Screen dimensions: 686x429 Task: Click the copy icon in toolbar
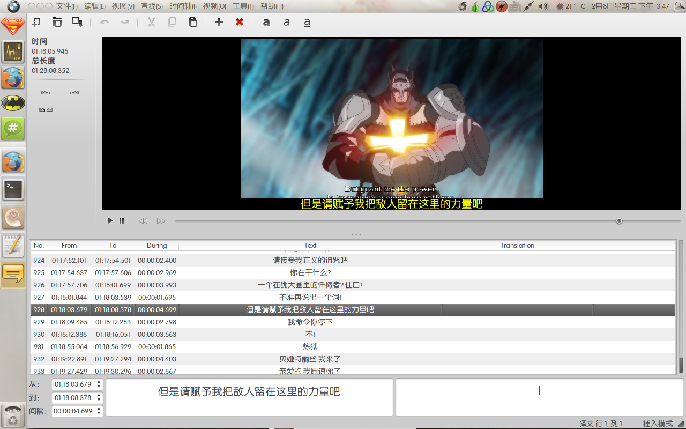click(x=172, y=22)
